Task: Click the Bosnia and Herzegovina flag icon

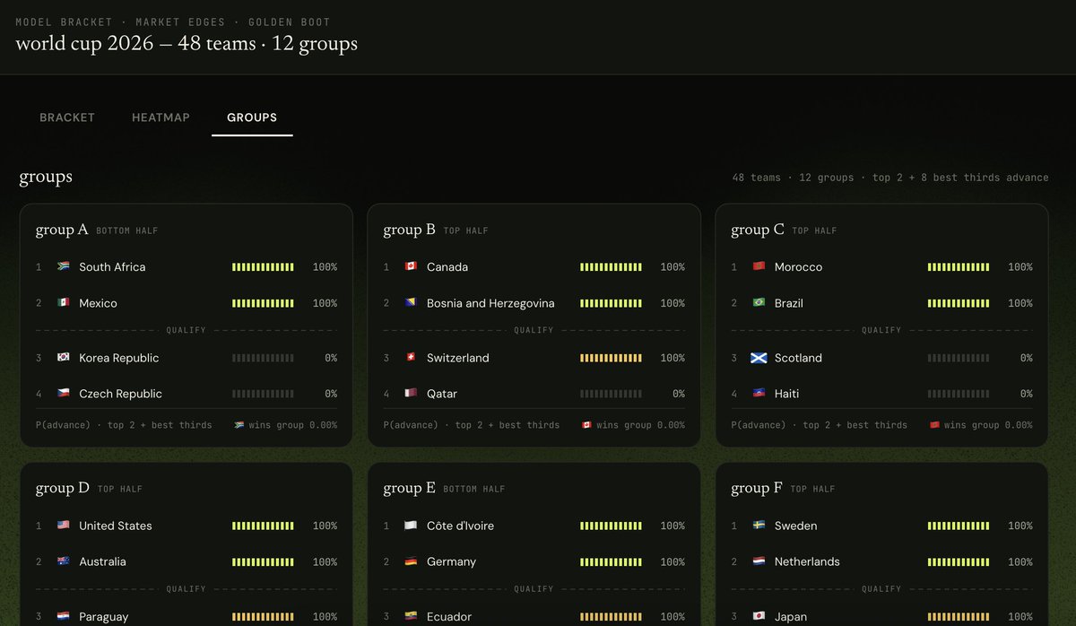Action: [412, 303]
